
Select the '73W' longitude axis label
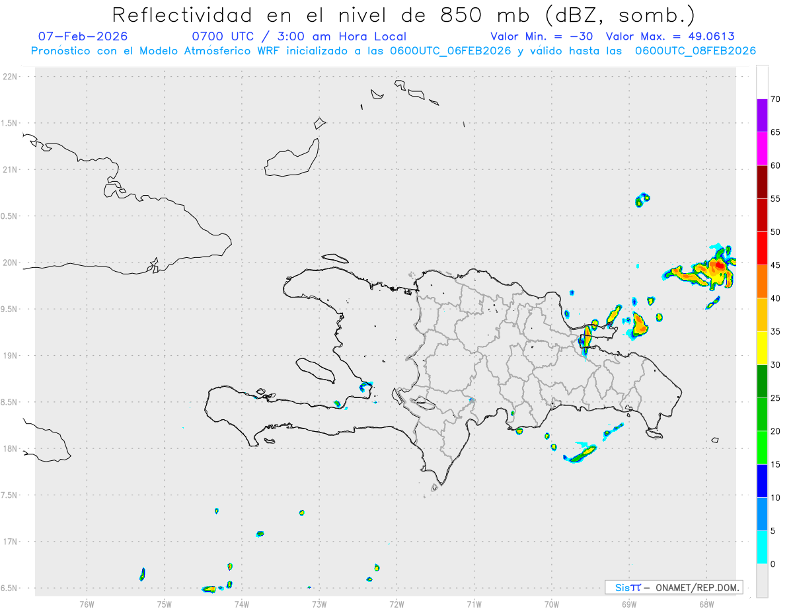click(319, 603)
